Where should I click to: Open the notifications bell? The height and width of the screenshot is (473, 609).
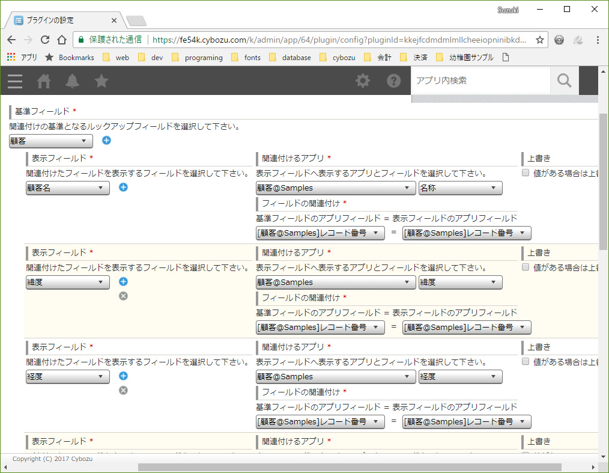(72, 81)
